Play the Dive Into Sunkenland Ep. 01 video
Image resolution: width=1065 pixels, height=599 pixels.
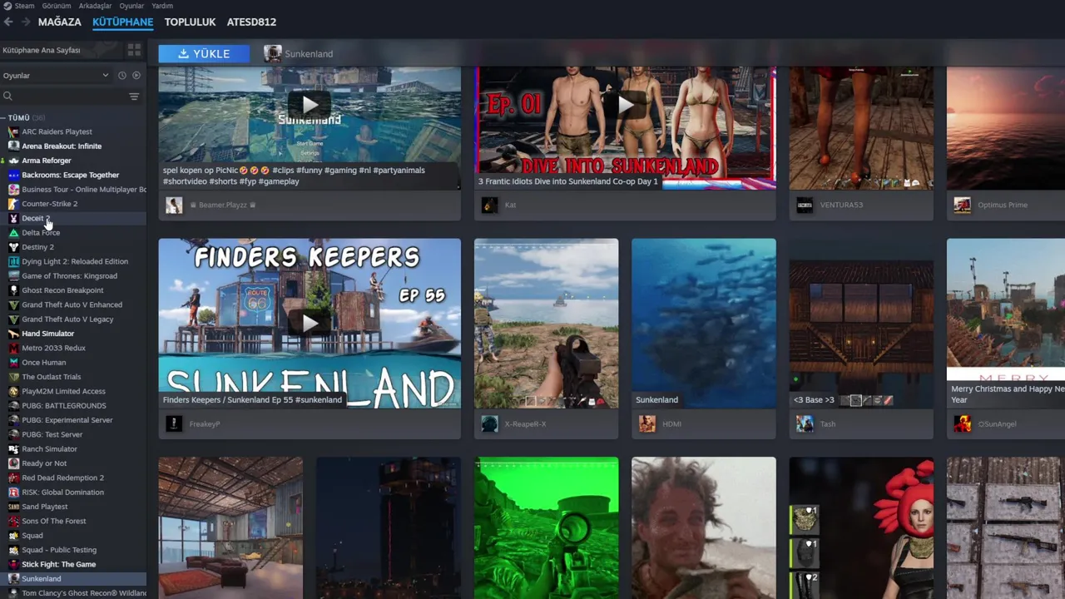[x=625, y=105]
